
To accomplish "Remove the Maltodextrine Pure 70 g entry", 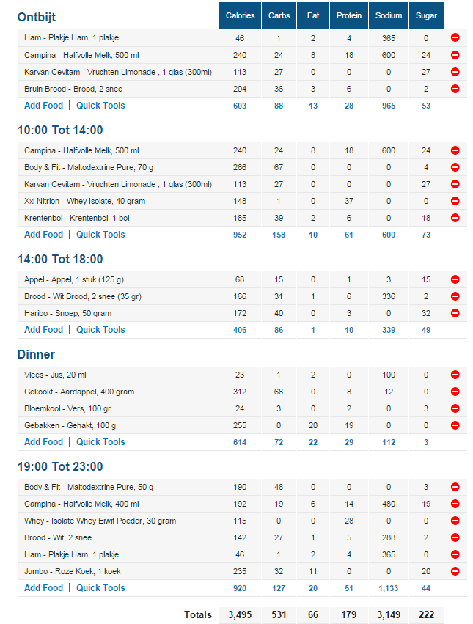I will click(x=455, y=167).
